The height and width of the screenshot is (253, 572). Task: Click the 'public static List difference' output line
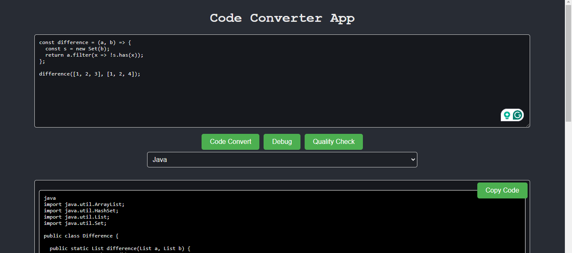tap(119, 248)
